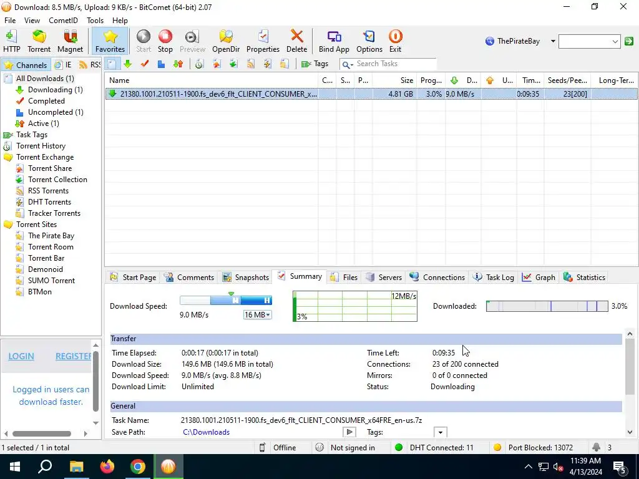This screenshot has width=639, height=479.
Task: Click the torrent collection filter icon
Action: [233, 64]
